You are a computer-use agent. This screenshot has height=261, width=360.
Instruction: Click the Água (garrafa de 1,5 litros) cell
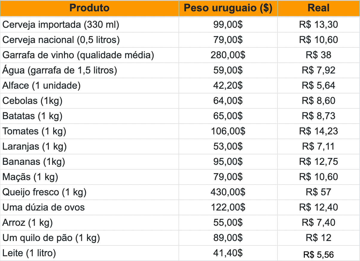click(x=60, y=70)
